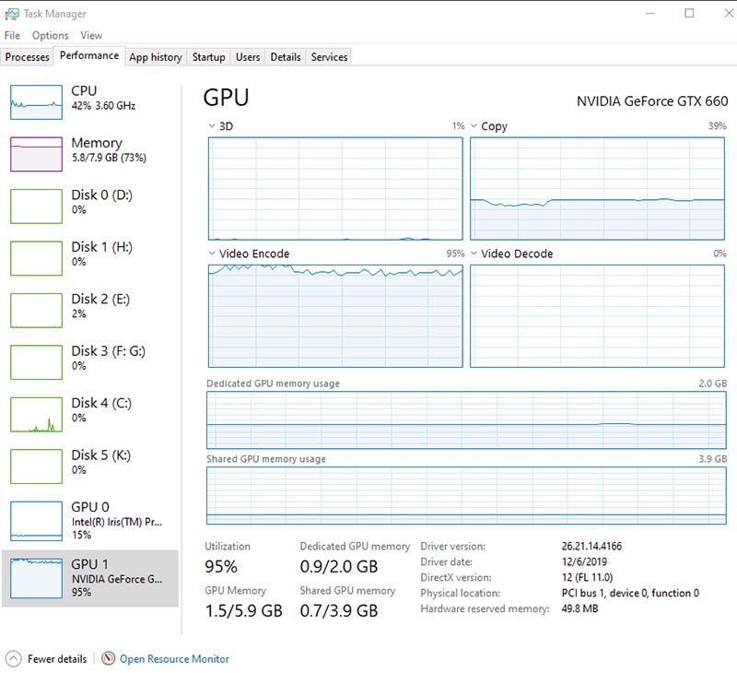Click the Task Manager app icon in title bar

tap(13, 14)
